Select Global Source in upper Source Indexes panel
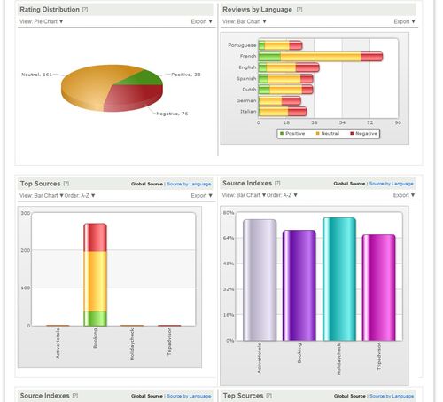The image size is (443, 402). pyautogui.click(x=349, y=184)
